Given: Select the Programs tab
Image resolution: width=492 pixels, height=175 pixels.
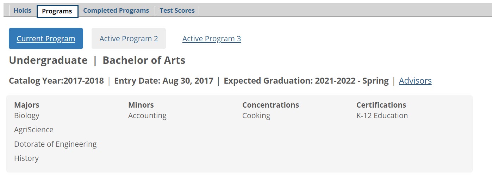Looking at the screenshot, I should pos(57,11).
